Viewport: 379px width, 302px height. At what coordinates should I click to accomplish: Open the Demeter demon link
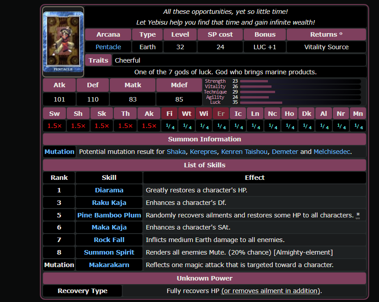(x=285, y=152)
